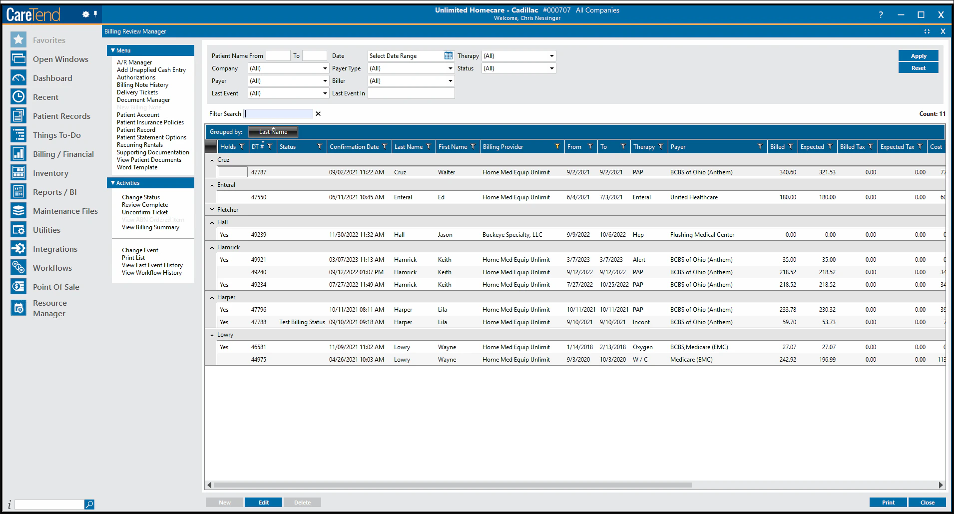
Task: Clear the Filter Search with the X icon
Action: click(318, 113)
